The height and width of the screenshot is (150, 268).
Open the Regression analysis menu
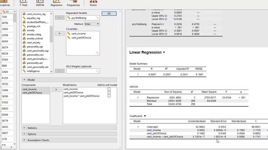[57, 3]
